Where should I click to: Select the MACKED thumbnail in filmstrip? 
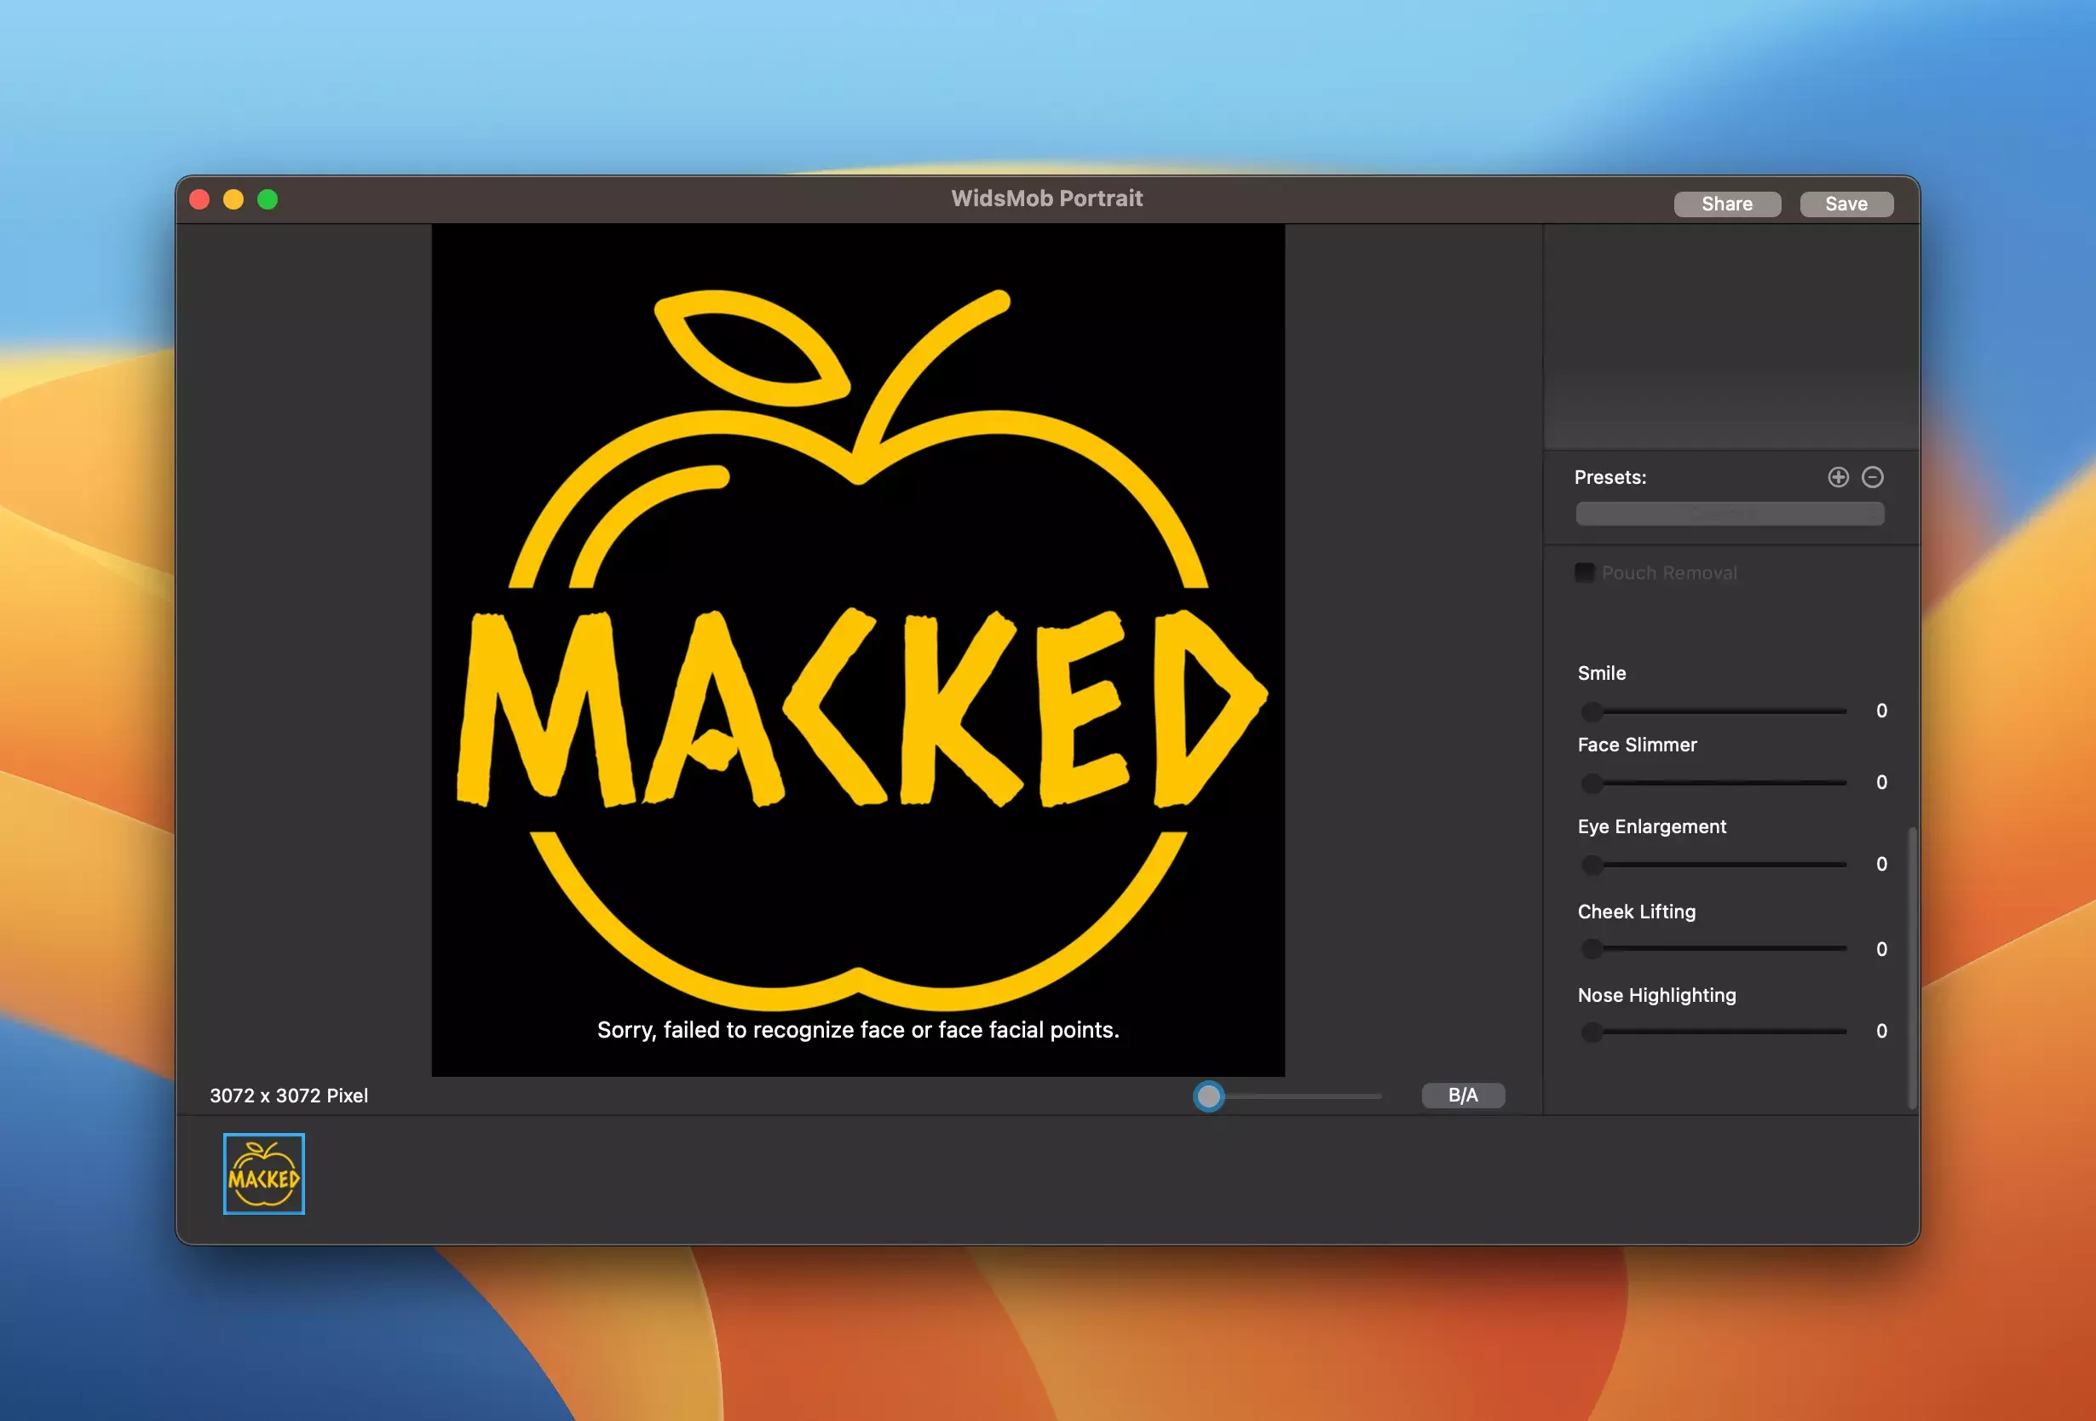point(263,1173)
